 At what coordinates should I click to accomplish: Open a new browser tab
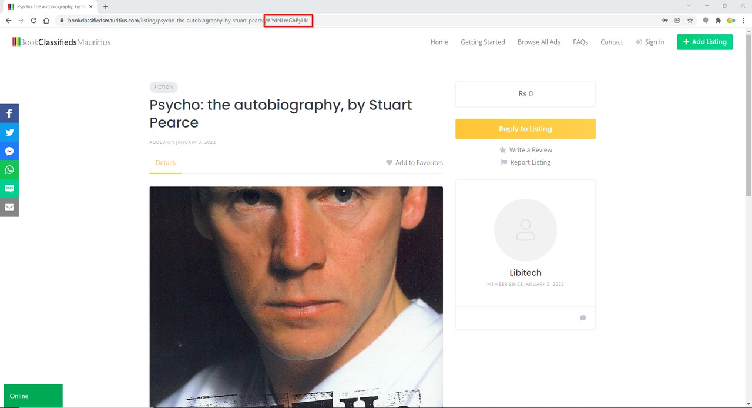(106, 6)
